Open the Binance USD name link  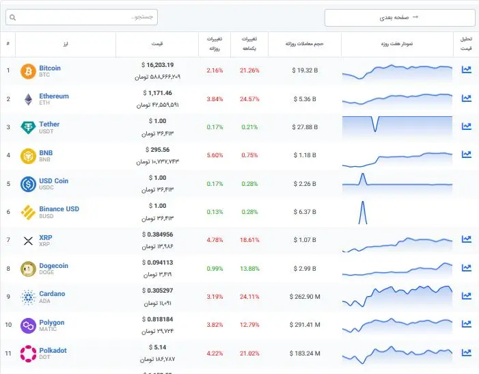click(59, 209)
